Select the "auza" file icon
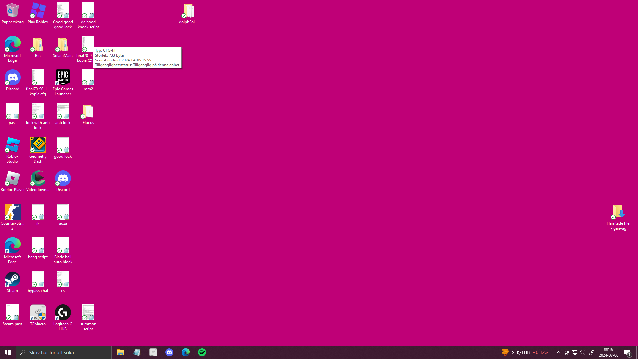The width and height of the screenshot is (638, 359). tap(63, 215)
